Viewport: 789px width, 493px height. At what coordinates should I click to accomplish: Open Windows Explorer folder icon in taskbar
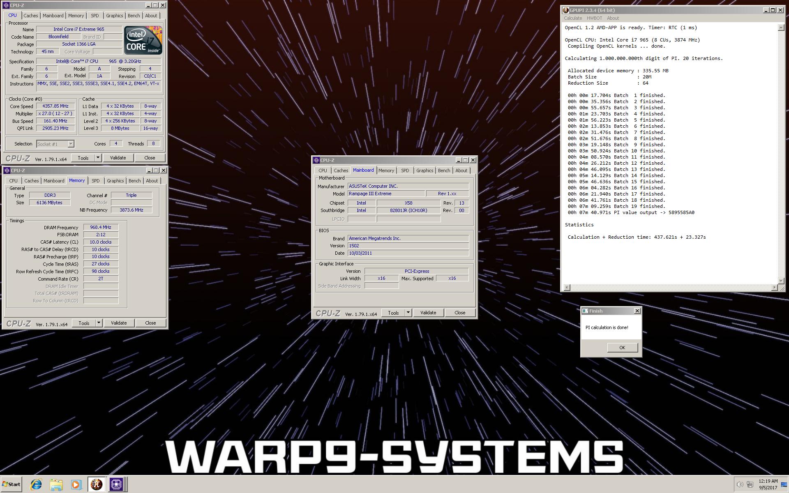point(56,484)
